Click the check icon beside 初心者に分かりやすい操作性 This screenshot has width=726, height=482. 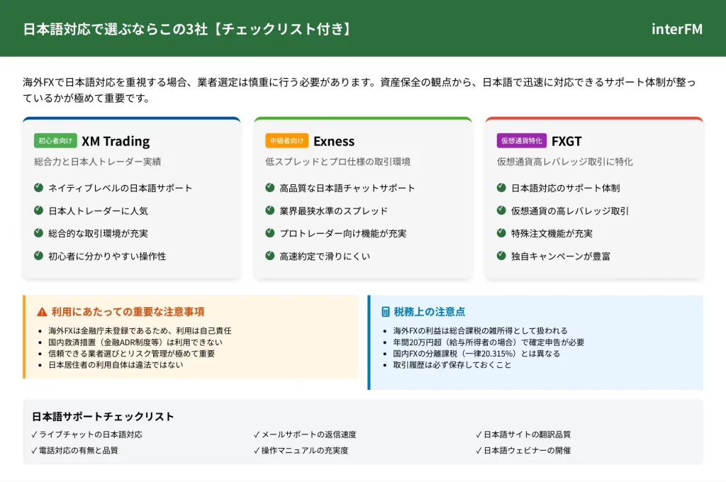[38, 256]
